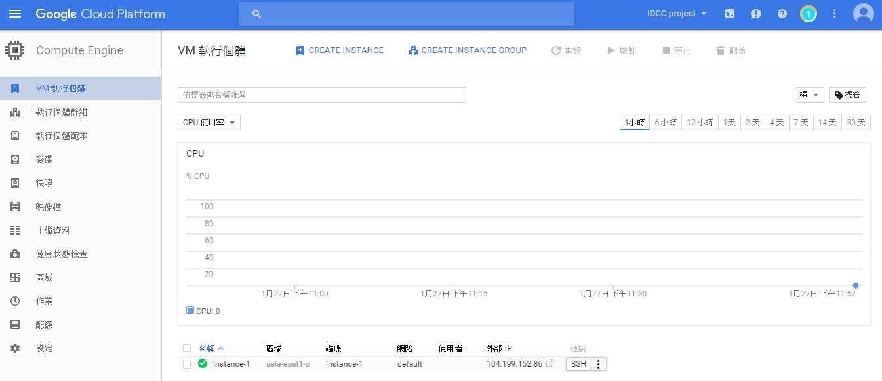Open 作業 in the sidebar
The image size is (882, 381).
[x=81, y=301]
